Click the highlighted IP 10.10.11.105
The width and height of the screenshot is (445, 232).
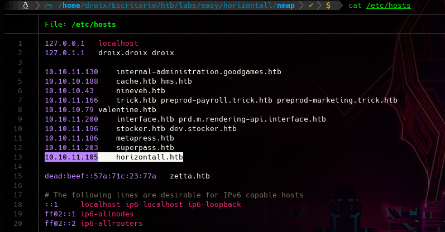71,157
